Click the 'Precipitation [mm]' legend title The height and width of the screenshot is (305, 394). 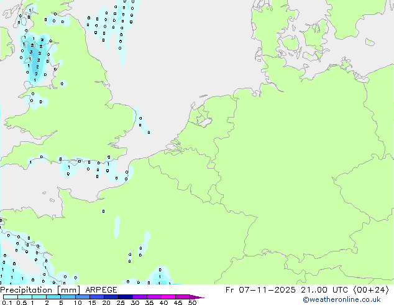(x=40, y=290)
